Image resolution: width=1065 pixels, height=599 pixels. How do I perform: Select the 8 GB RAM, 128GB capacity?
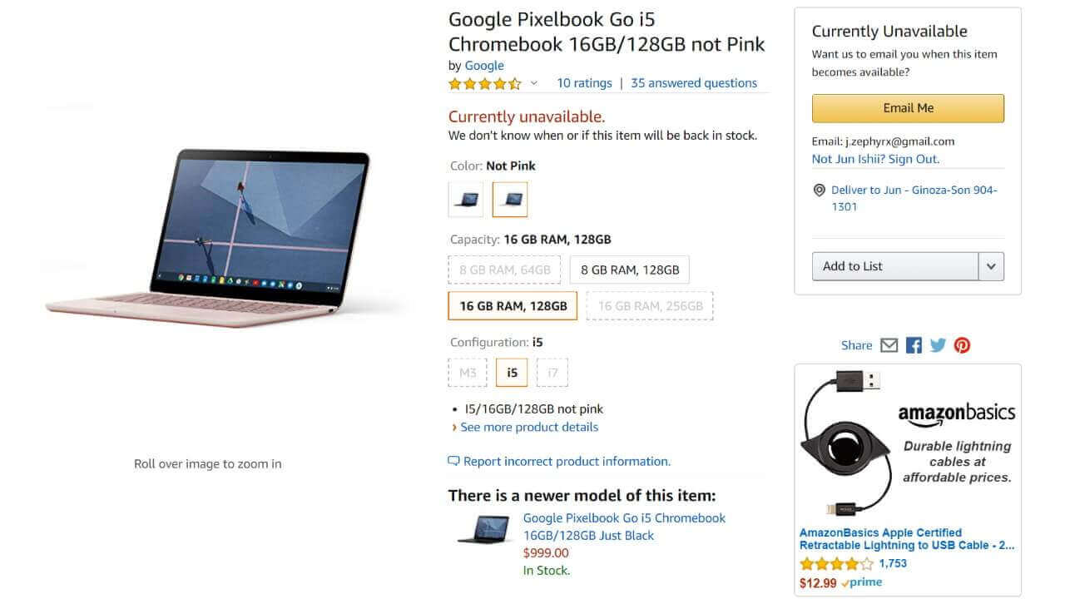(630, 270)
